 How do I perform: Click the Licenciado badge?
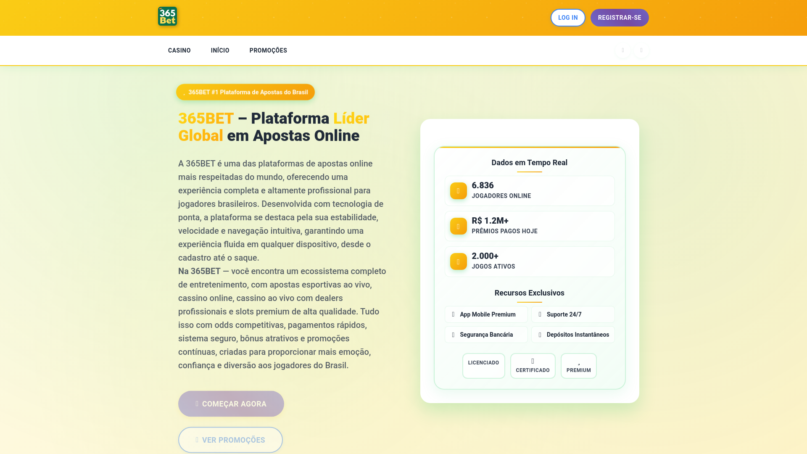coord(484,366)
